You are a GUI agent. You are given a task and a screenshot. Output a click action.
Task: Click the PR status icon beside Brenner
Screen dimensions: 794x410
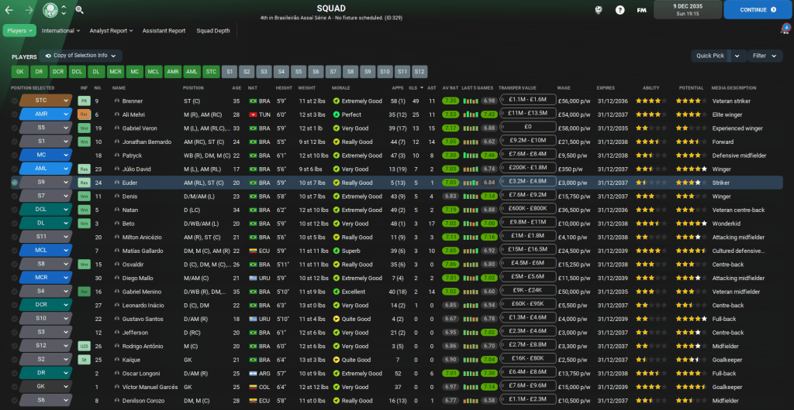pos(85,101)
